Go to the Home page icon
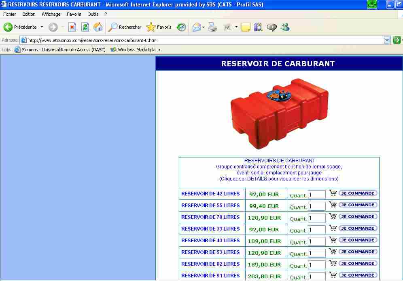403x281 pixels. pyautogui.click(x=98, y=27)
